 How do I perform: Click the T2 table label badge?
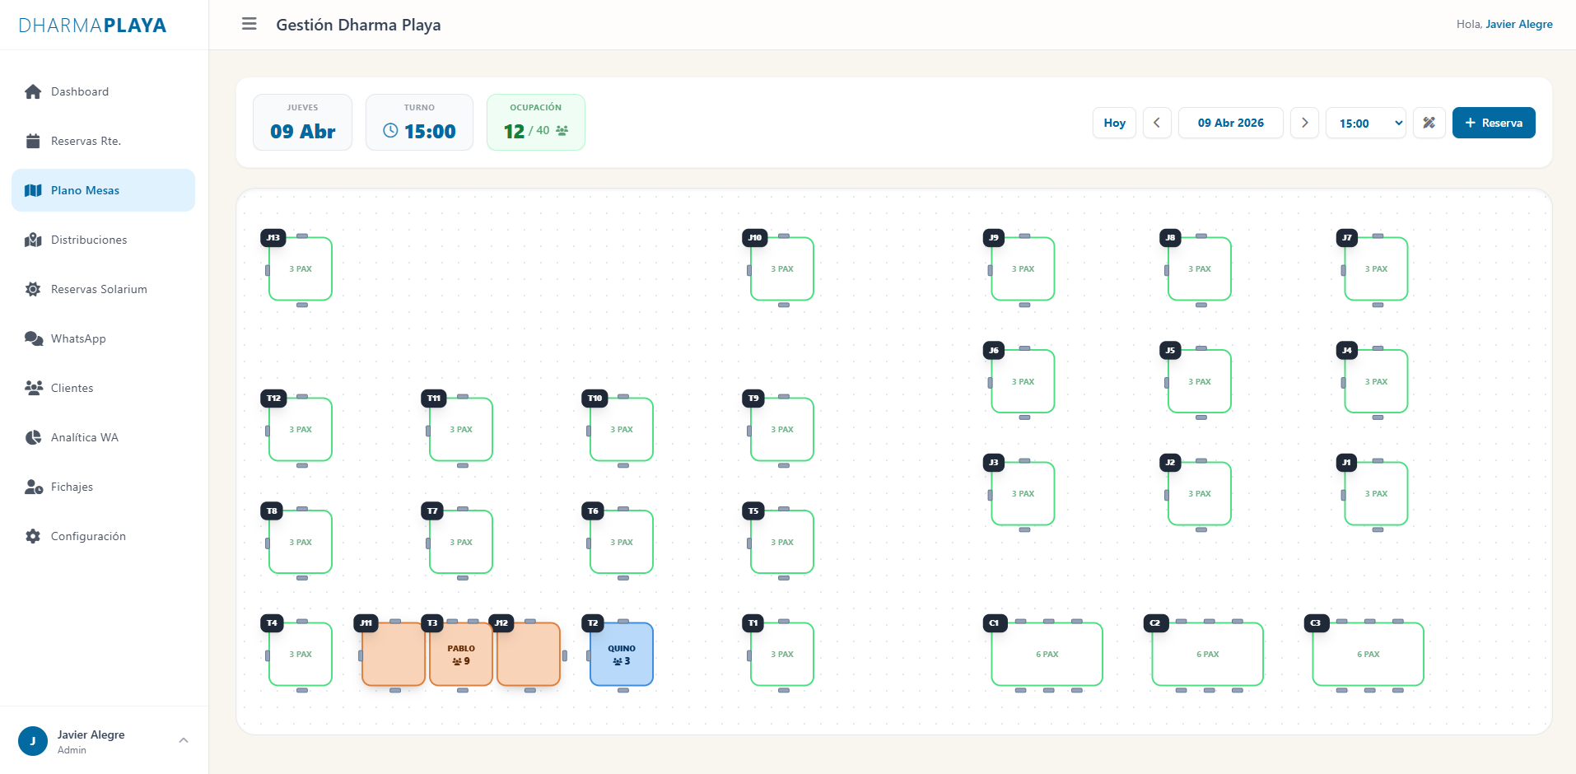click(x=593, y=622)
